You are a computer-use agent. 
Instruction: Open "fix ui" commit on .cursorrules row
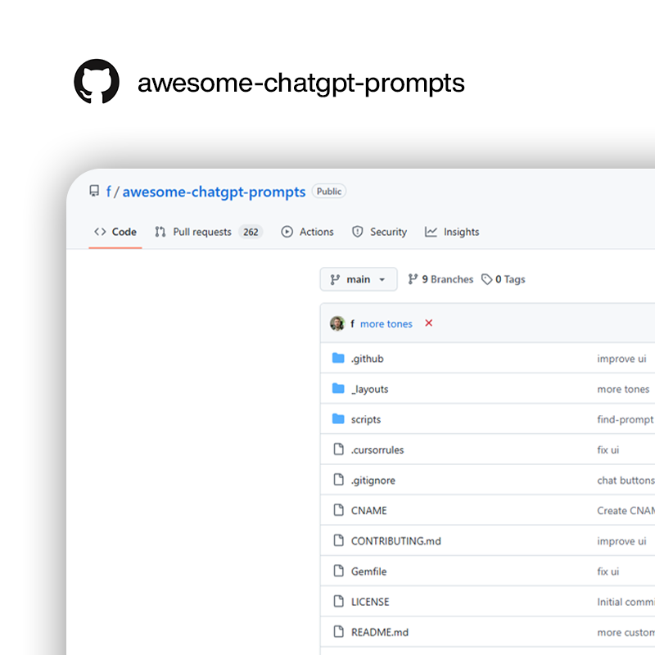tap(608, 449)
